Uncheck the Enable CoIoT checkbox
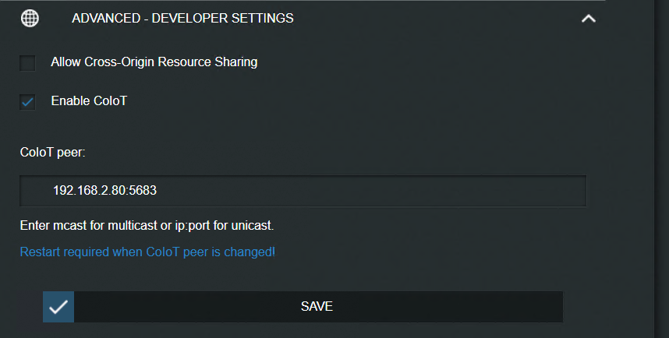 click(x=28, y=101)
